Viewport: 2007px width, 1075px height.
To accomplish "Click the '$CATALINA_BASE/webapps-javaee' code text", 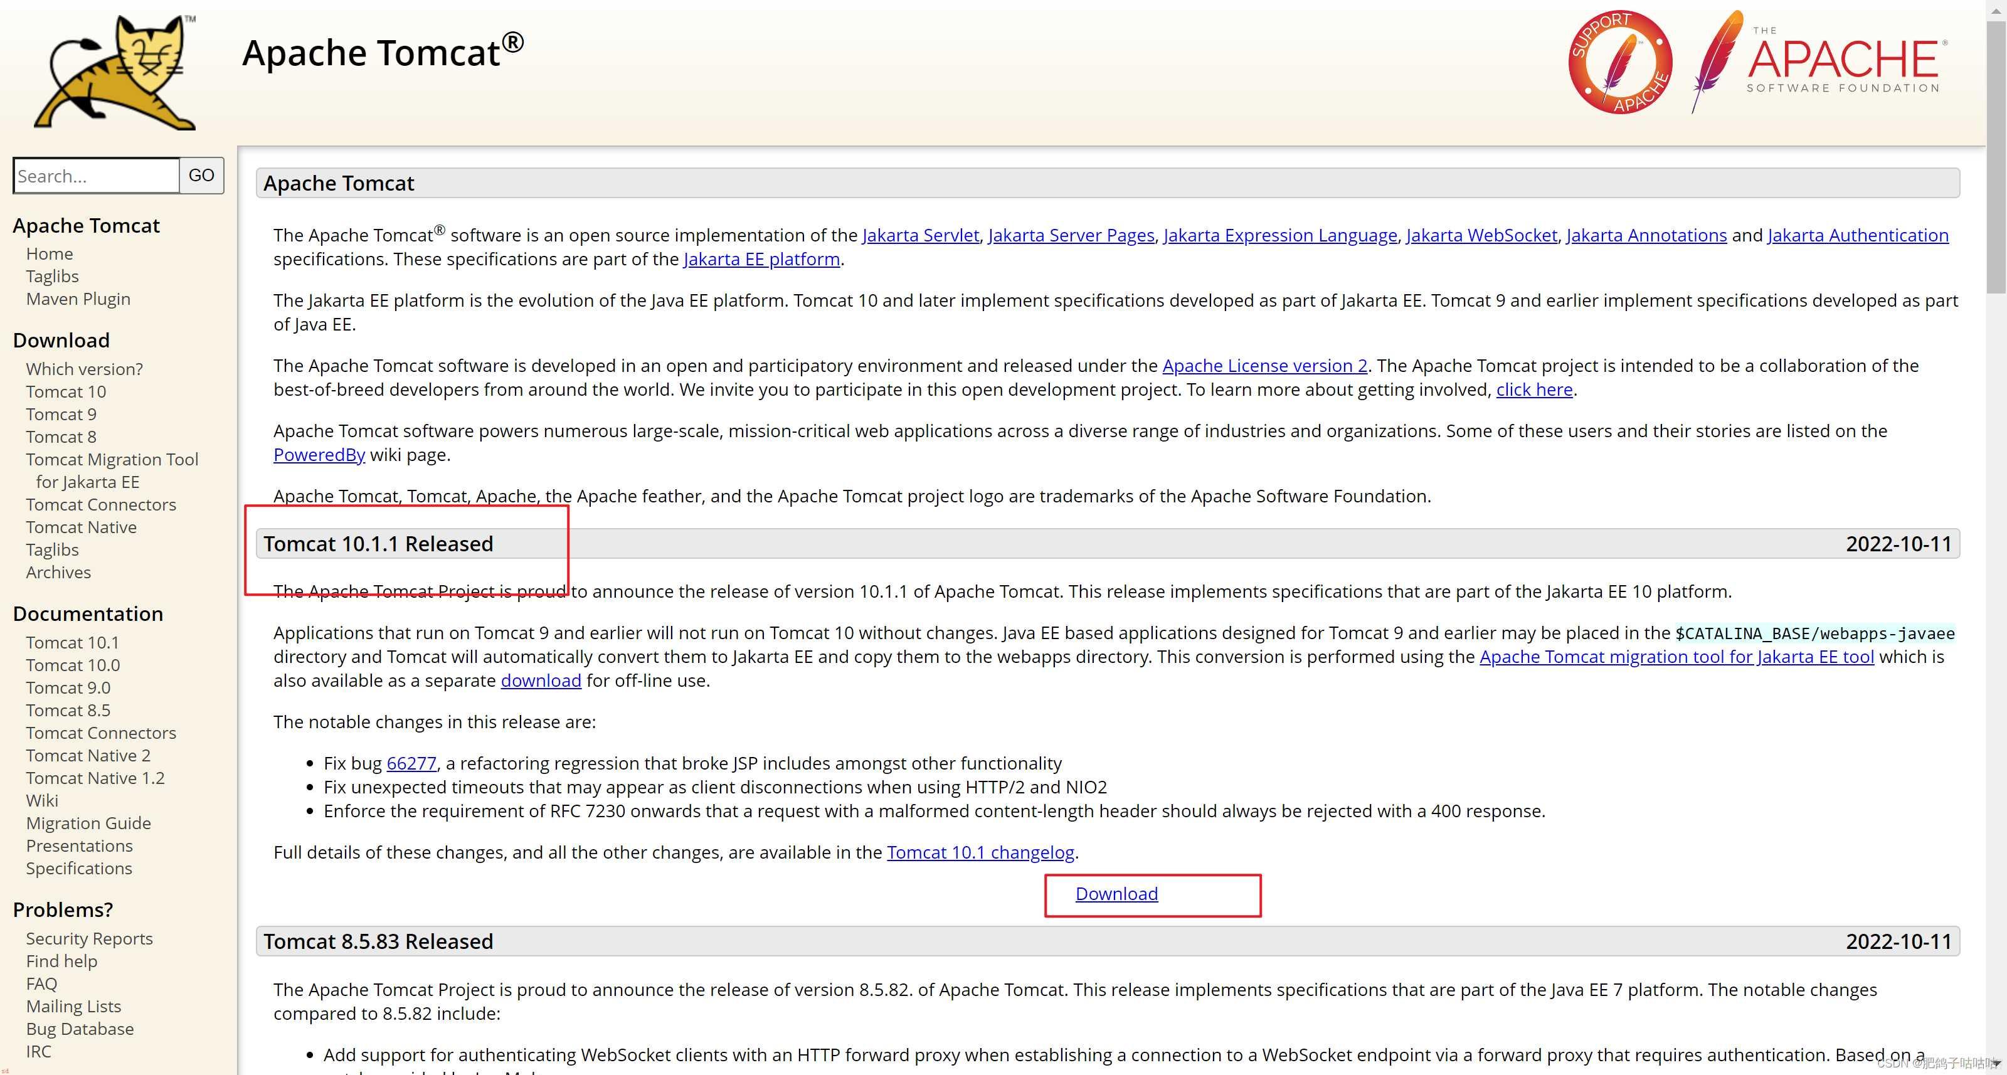I will pos(1815,633).
